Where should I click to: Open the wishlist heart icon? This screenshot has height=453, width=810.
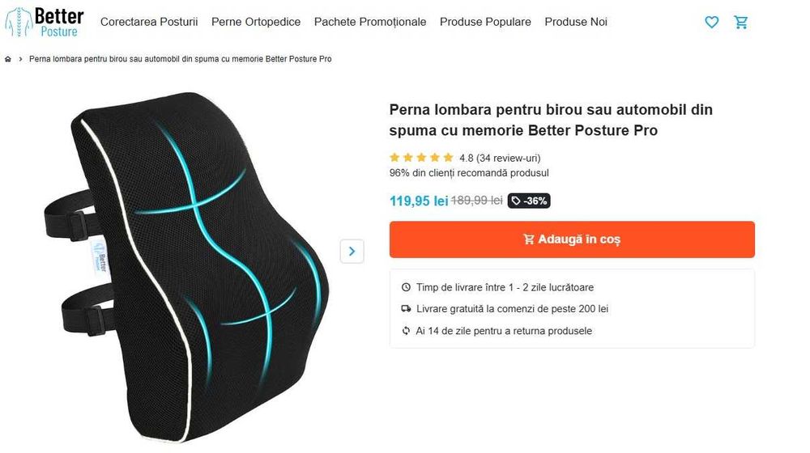[x=711, y=22]
